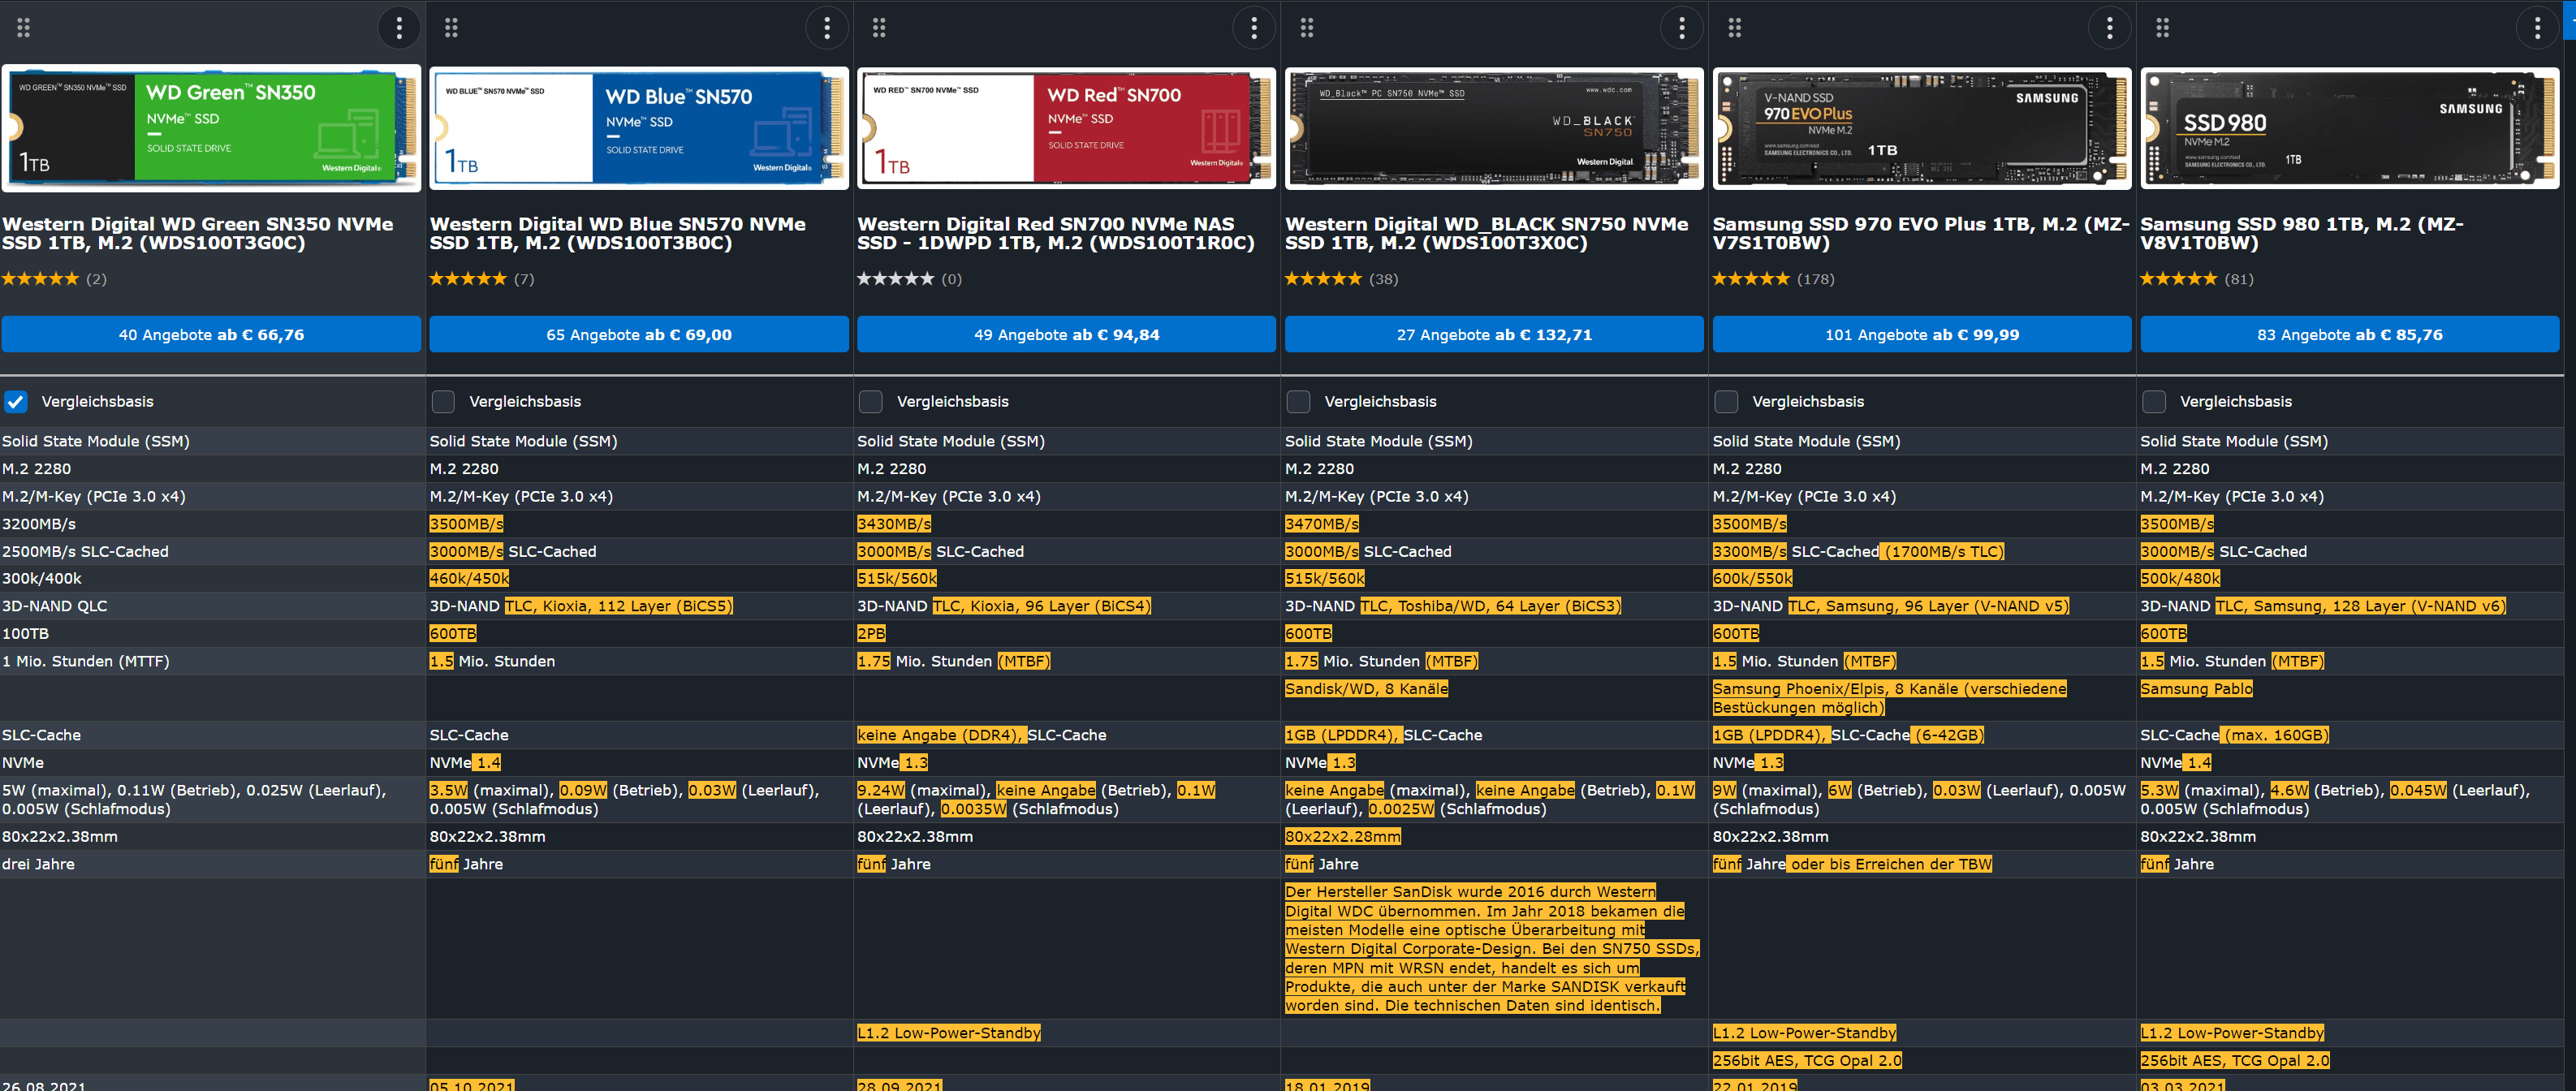The image size is (2576, 1091).
Task: Select '3300MB/s' write speed in Samsung 970 column
Action: (1750, 552)
